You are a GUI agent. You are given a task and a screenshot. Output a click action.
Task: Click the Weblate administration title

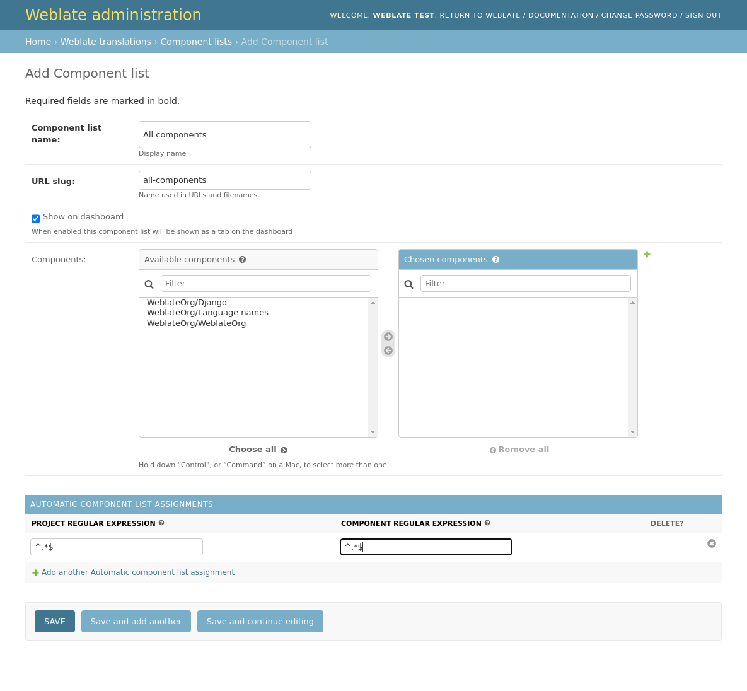(x=113, y=15)
